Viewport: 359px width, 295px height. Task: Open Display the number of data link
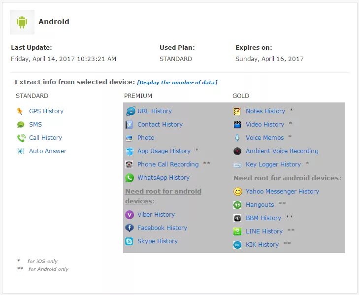click(177, 82)
